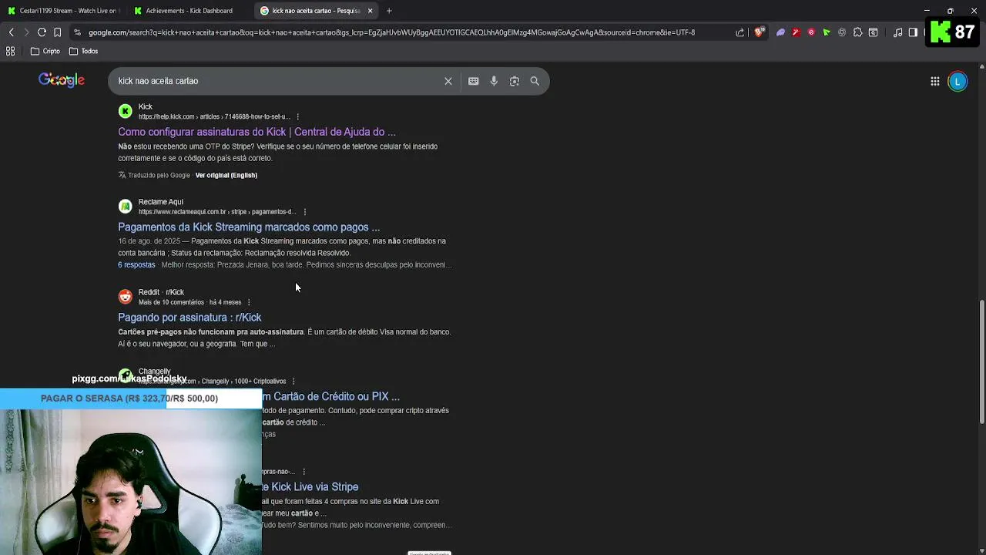986x555 pixels.
Task: Clear the search query with X
Action: tap(448, 81)
